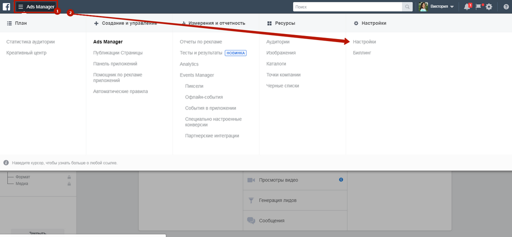The image size is (512, 237).
Task: Open Биллинг
Action: (x=362, y=53)
